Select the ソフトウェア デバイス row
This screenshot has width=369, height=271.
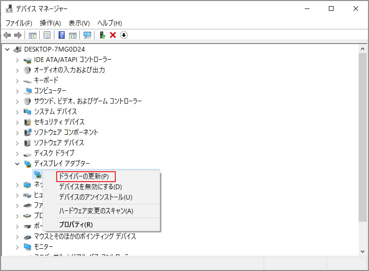click(59, 143)
